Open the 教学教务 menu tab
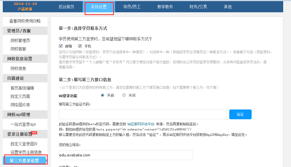The height and width of the screenshot is (167, 291). coord(165,7)
